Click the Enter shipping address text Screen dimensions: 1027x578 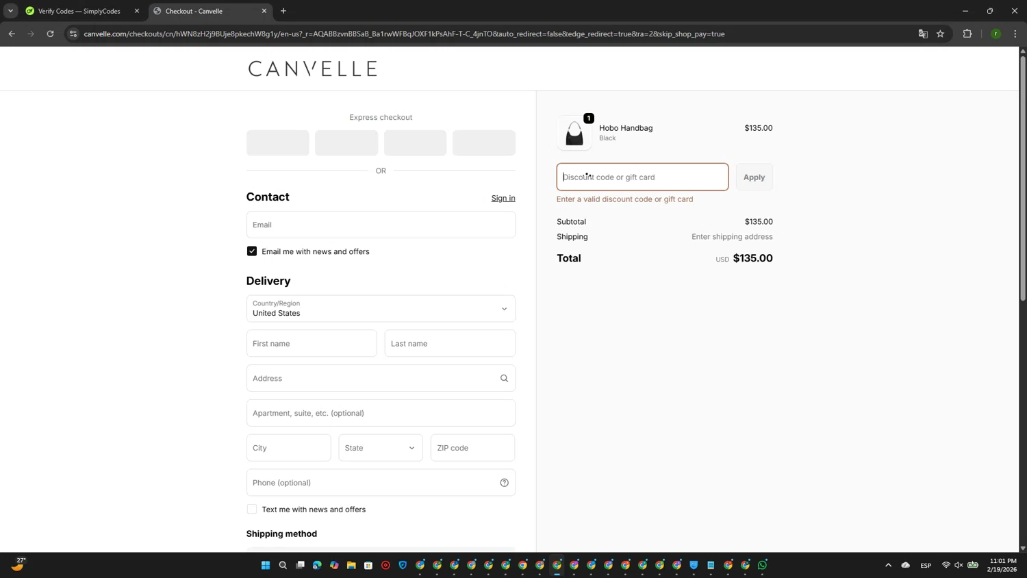pyautogui.click(x=732, y=237)
